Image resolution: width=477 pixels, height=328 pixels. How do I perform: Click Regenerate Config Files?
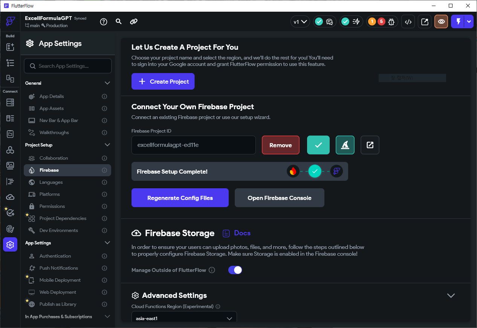click(x=180, y=198)
